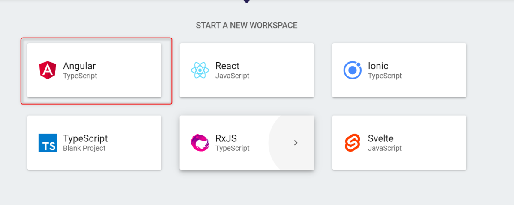Select the orange Svelte logo
Viewport: 514px width, 205px height.
tap(352, 143)
